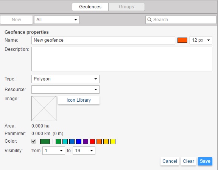
Task: Click the Description text area
Action: click(x=122, y=59)
